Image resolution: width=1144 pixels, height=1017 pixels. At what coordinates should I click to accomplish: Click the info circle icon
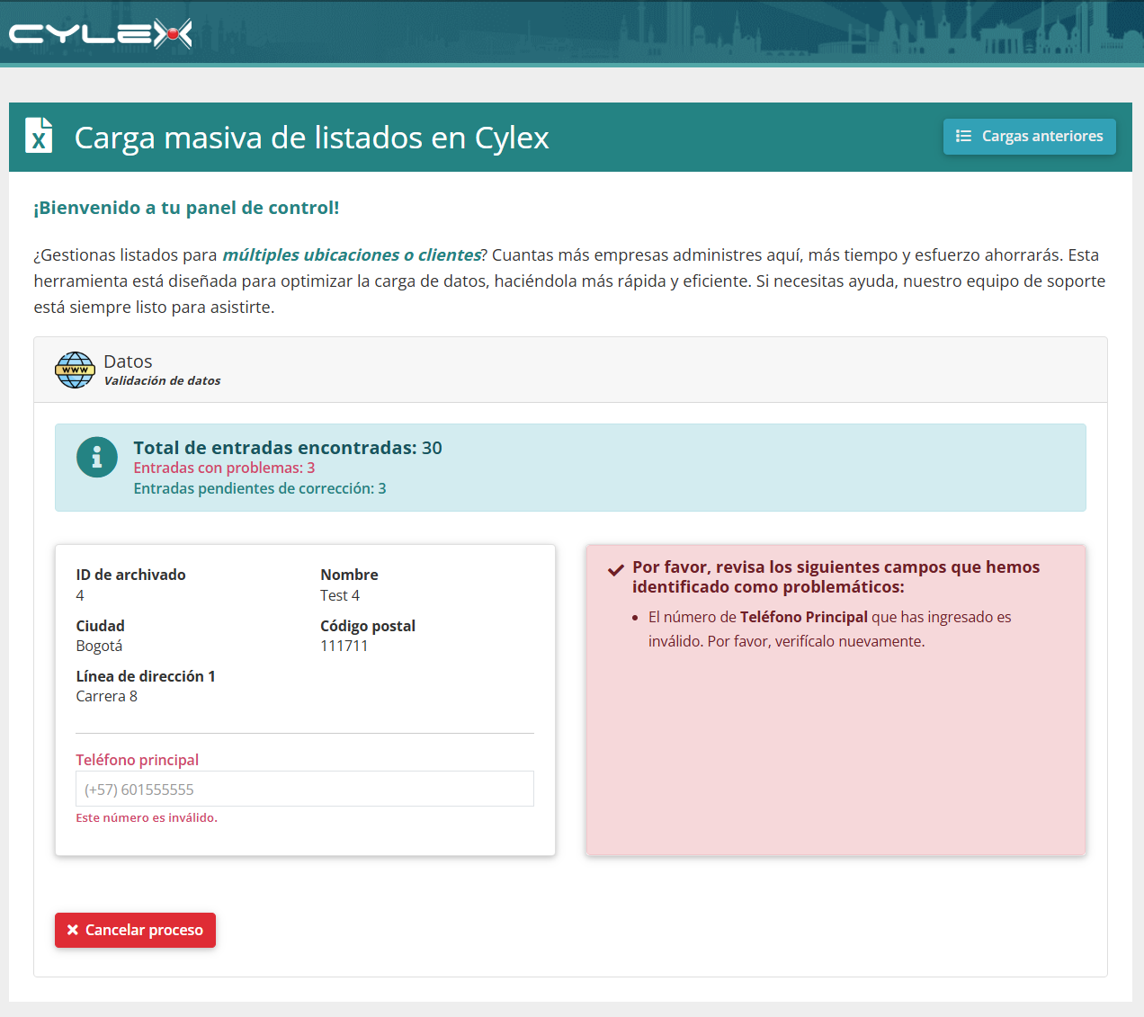(97, 457)
